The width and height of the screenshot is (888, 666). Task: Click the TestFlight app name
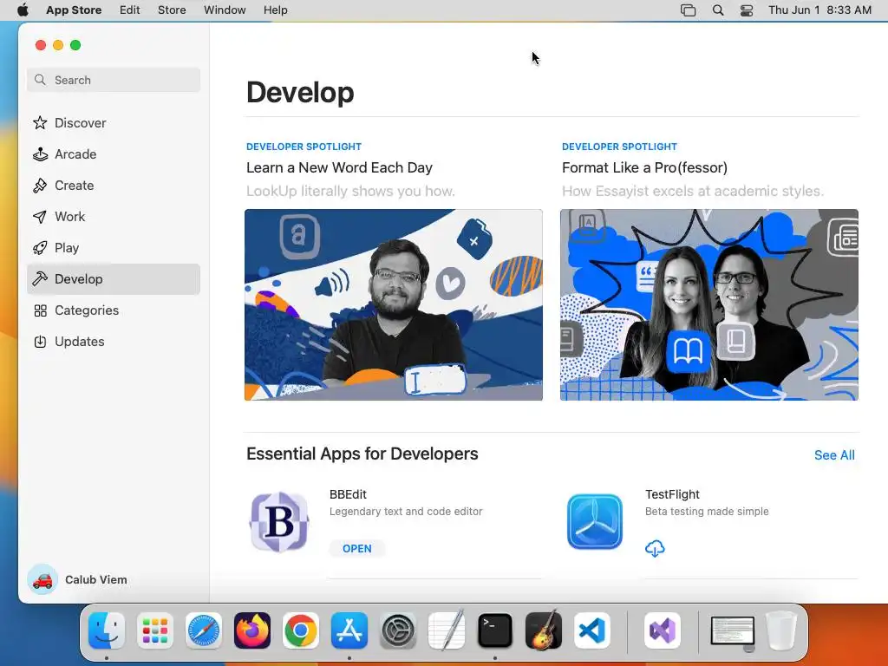point(672,494)
